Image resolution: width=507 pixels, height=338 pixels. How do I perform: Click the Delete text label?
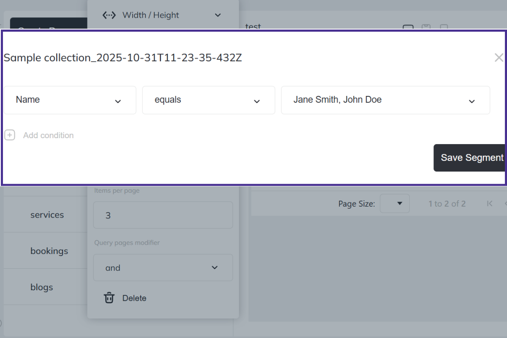pyautogui.click(x=134, y=298)
